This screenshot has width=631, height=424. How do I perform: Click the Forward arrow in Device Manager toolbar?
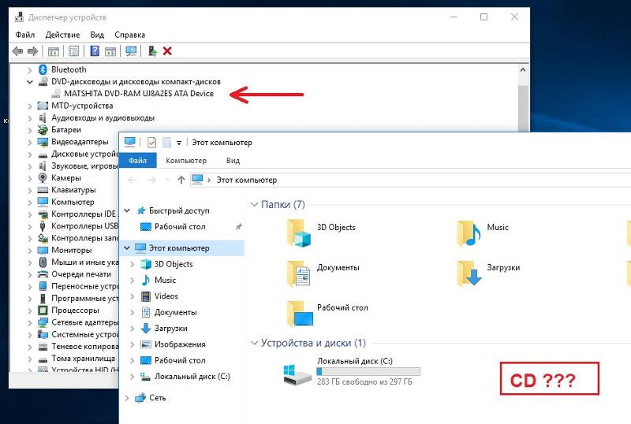[x=32, y=51]
